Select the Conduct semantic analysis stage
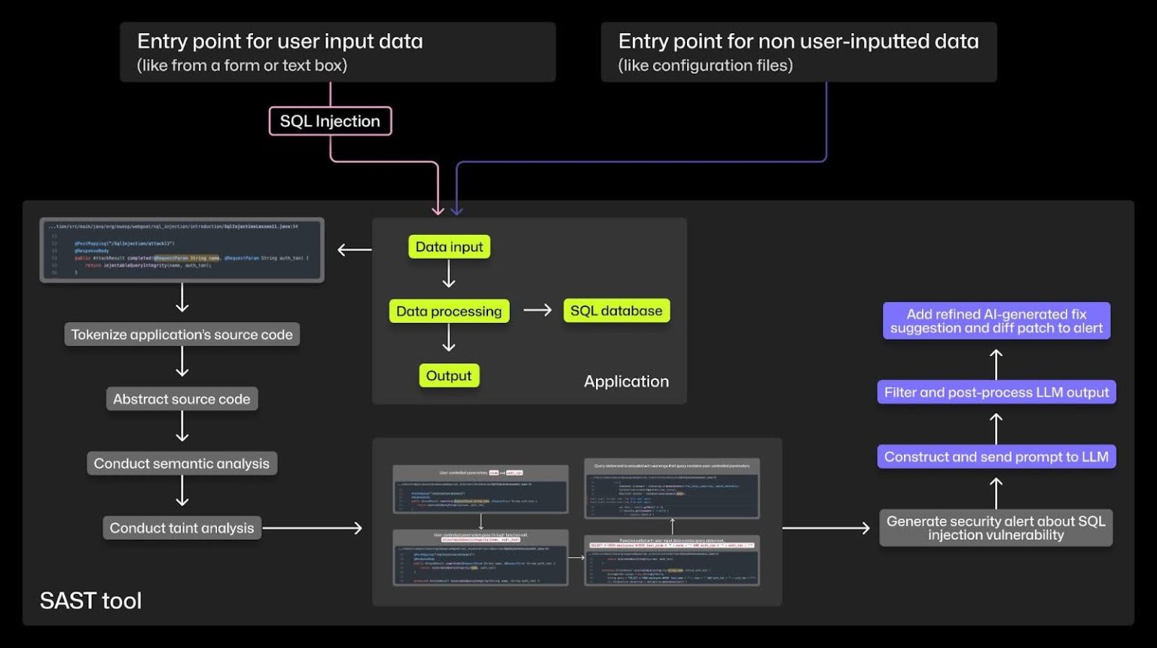Image resolution: width=1157 pixels, height=648 pixels. [182, 463]
